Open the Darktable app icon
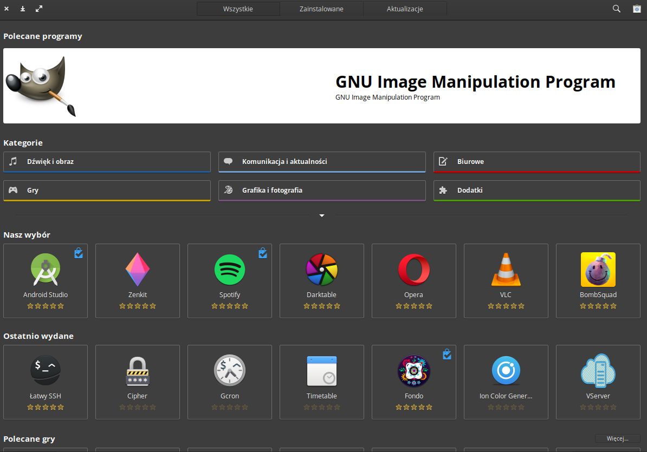The height and width of the screenshot is (452, 647). click(322, 270)
